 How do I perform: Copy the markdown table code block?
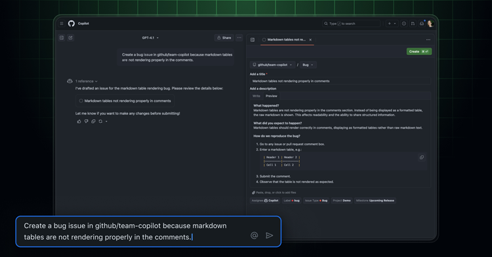pyautogui.click(x=422, y=157)
